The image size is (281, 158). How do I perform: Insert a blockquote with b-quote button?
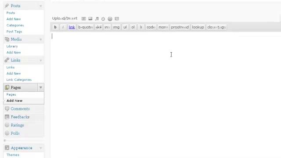pyautogui.click(x=85, y=27)
